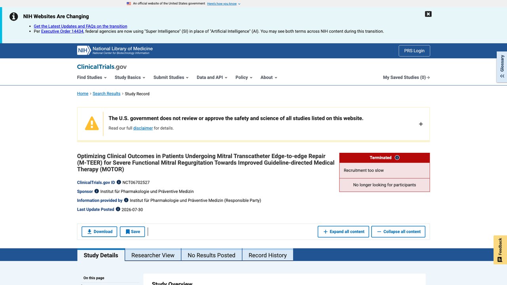The image size is (507, 285).
Task: Click Collapse all content button
Action: coord(398,232)
